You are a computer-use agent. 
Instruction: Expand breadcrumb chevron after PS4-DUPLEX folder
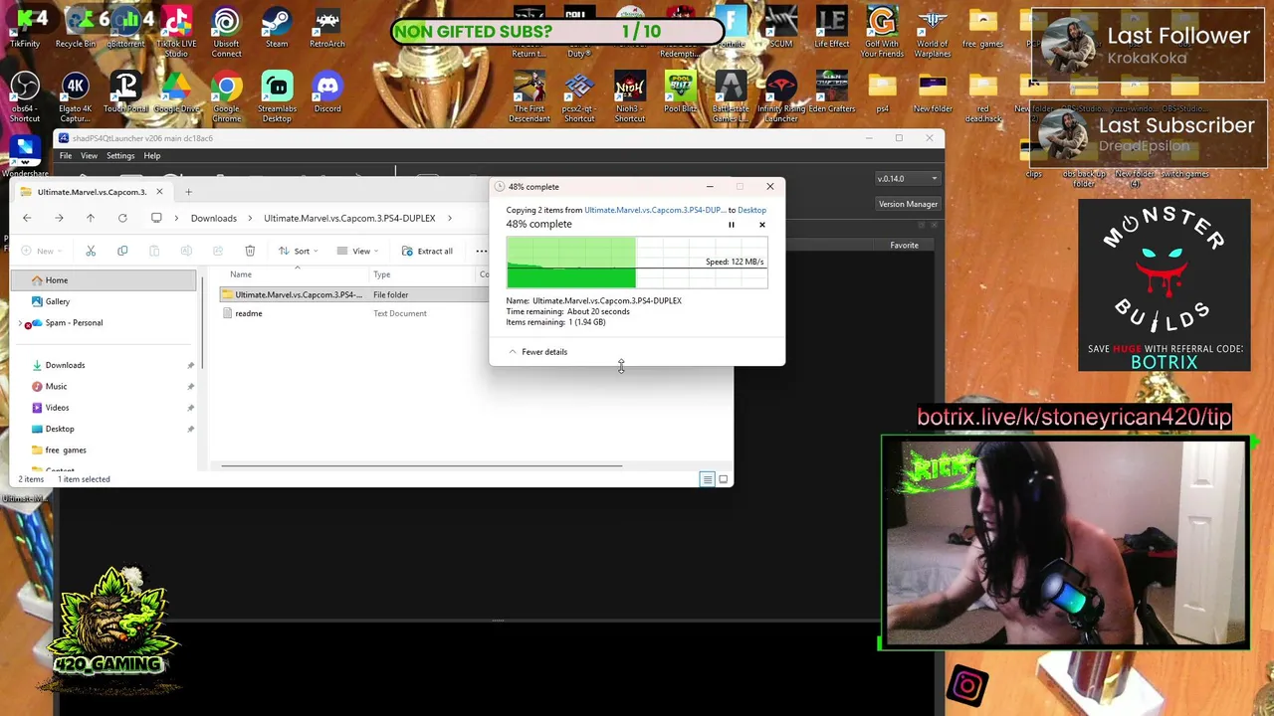point(450,218)
